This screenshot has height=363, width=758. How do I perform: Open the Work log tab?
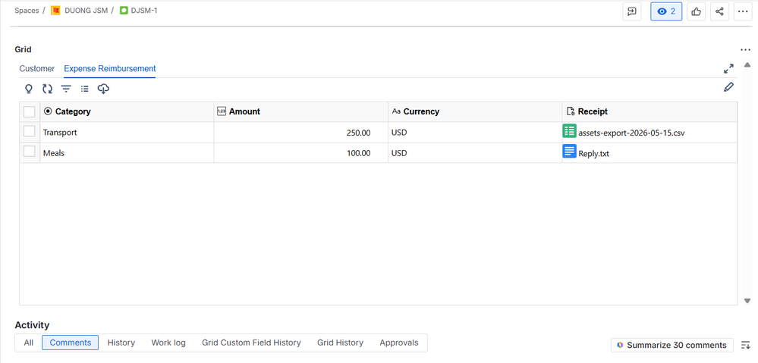[x=168, y=343]
